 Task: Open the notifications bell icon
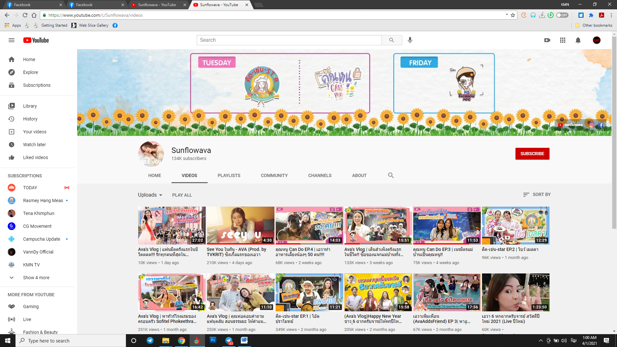tap(578, 40)
